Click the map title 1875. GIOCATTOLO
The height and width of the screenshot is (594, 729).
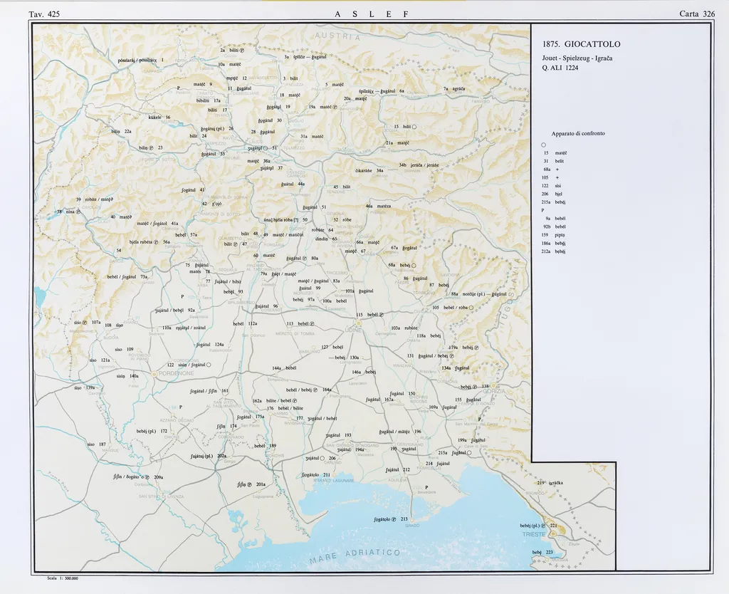pyautogui.click(x=582, y=44)
